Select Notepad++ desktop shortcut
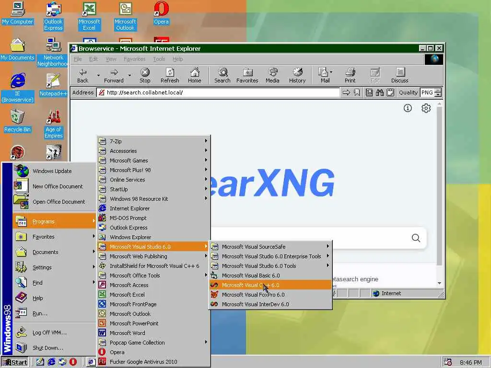This screenshot has height=368, width=491. point(53,84)
